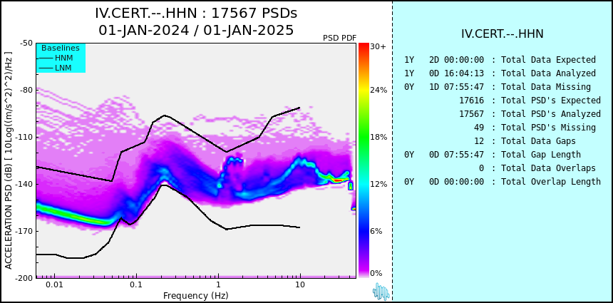This screenshot has height=303, width=613.
Task: Click the Baselines legend title
Action: pyautogui.click(x=61, y=48)
